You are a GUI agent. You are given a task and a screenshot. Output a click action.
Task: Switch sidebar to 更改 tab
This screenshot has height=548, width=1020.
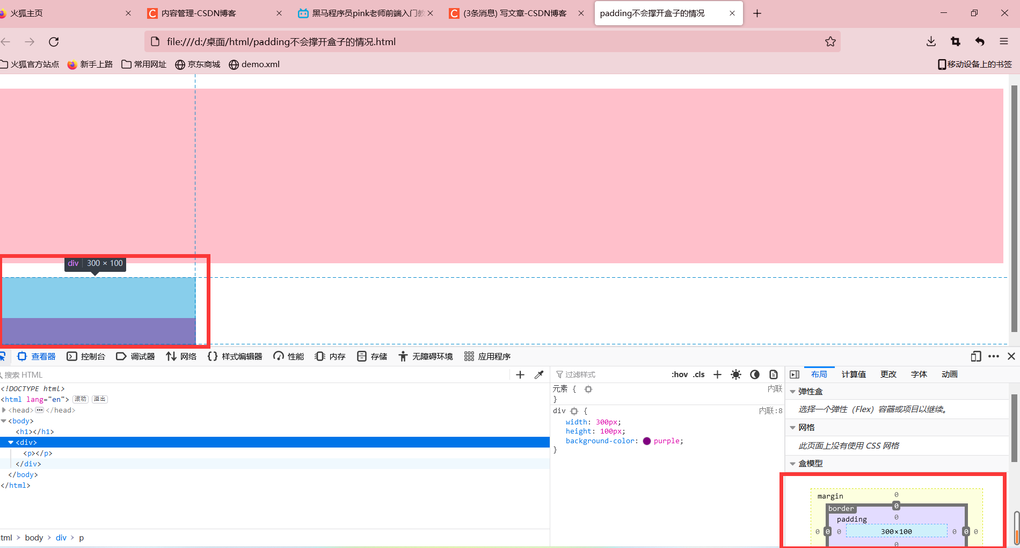pyautogui.click(x=888, y=374)
